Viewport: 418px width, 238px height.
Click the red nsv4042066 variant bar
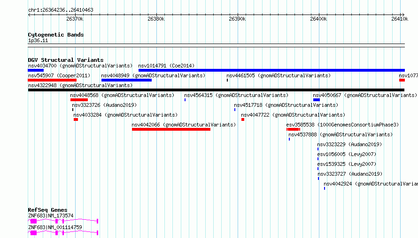pyautogui.click(x=171, y=129)
